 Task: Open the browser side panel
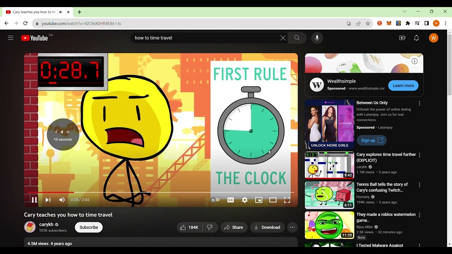[427, 23]
